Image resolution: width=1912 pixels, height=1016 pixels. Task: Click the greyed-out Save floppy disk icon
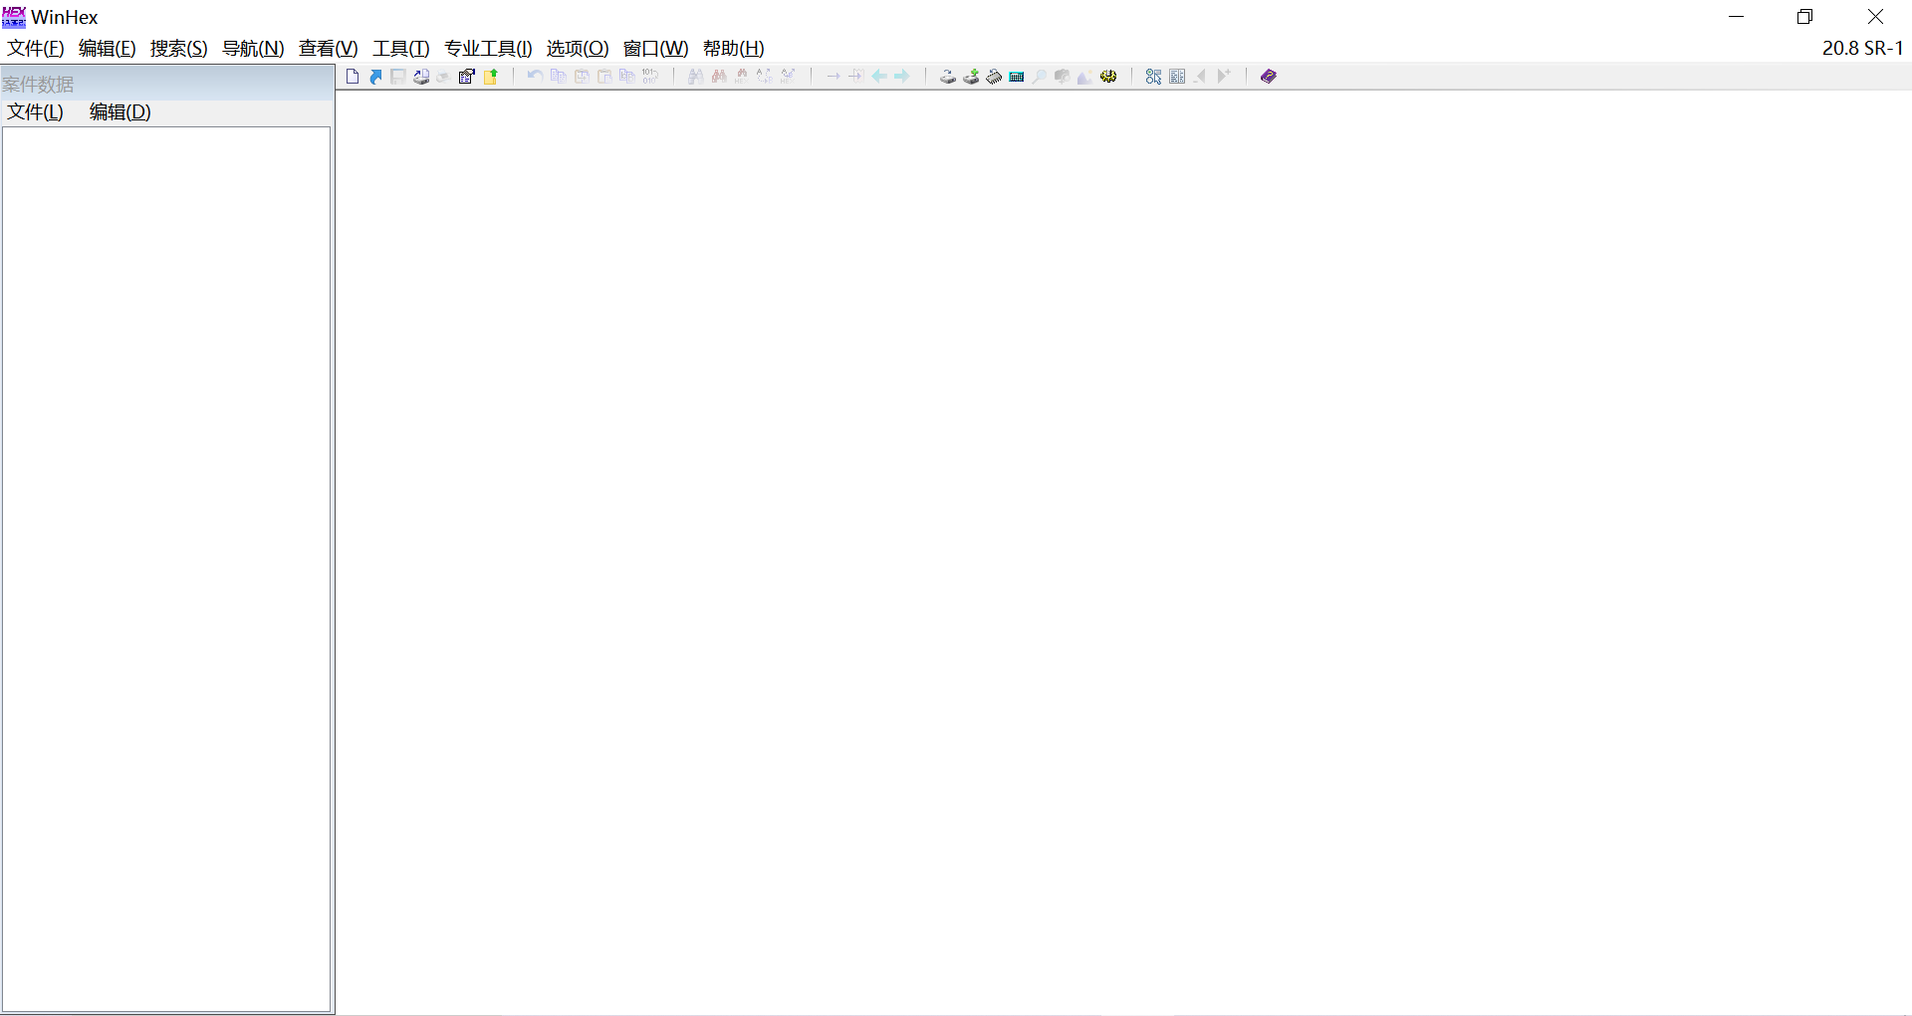tap(398, 77)
